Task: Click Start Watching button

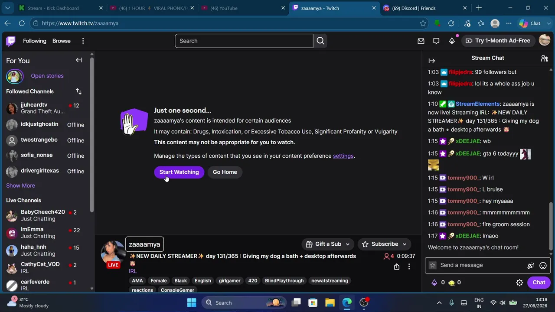Action: pyautogui.click(x=179, y=172)
